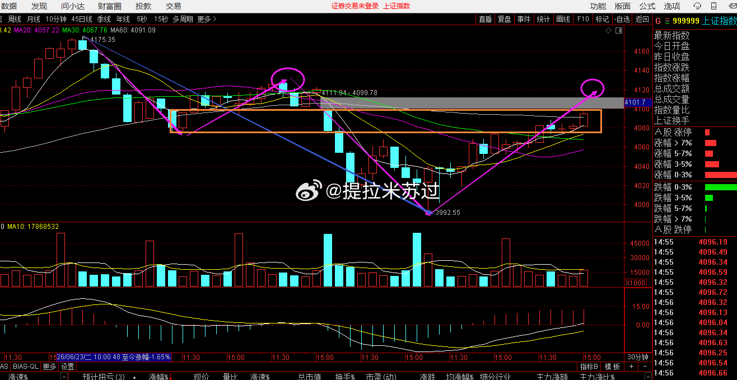Toggle the side panel layout icon

[618, 31]
